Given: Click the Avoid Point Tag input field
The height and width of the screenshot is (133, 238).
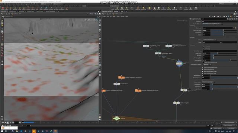Looking at the screenshot, I should pyautogui.click(x=220, y=51).
